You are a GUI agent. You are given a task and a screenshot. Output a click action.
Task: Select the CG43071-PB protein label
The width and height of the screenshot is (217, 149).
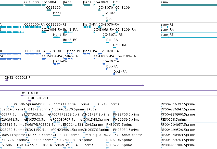(x=112, y=61)
